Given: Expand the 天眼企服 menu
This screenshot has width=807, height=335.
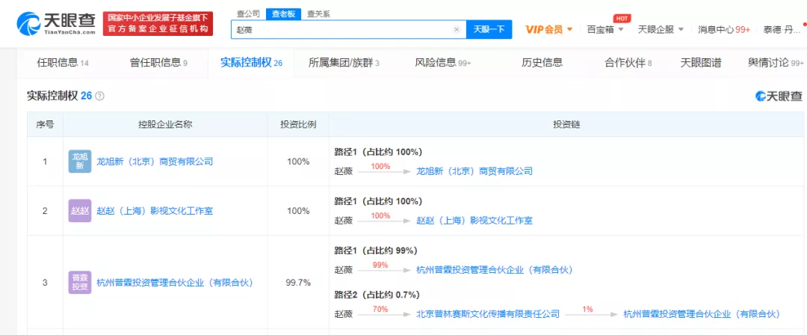Looking at the screenshot, I should pos(661,29).
